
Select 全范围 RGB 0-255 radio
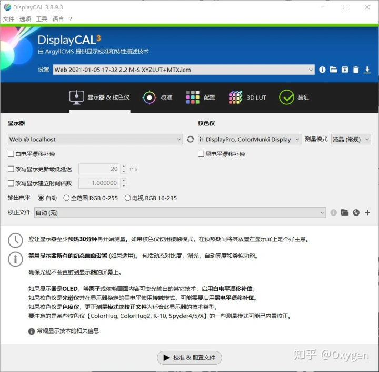[66, 198]
